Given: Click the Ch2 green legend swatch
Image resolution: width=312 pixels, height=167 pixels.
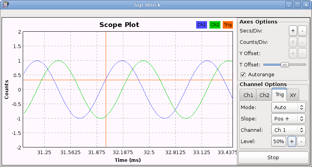Looking at the screenshot, I should coord(215,25).
